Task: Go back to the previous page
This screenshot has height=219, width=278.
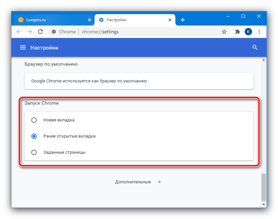Action: click(x=19, y=32)
